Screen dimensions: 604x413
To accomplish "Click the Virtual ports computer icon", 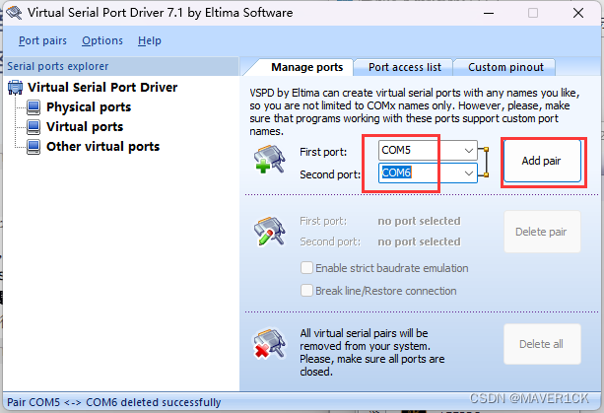I will tap(34, 127).
